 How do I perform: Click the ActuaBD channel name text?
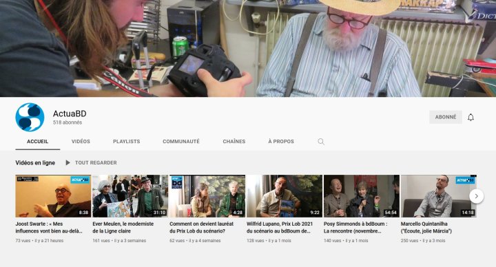tap(70, 114)
